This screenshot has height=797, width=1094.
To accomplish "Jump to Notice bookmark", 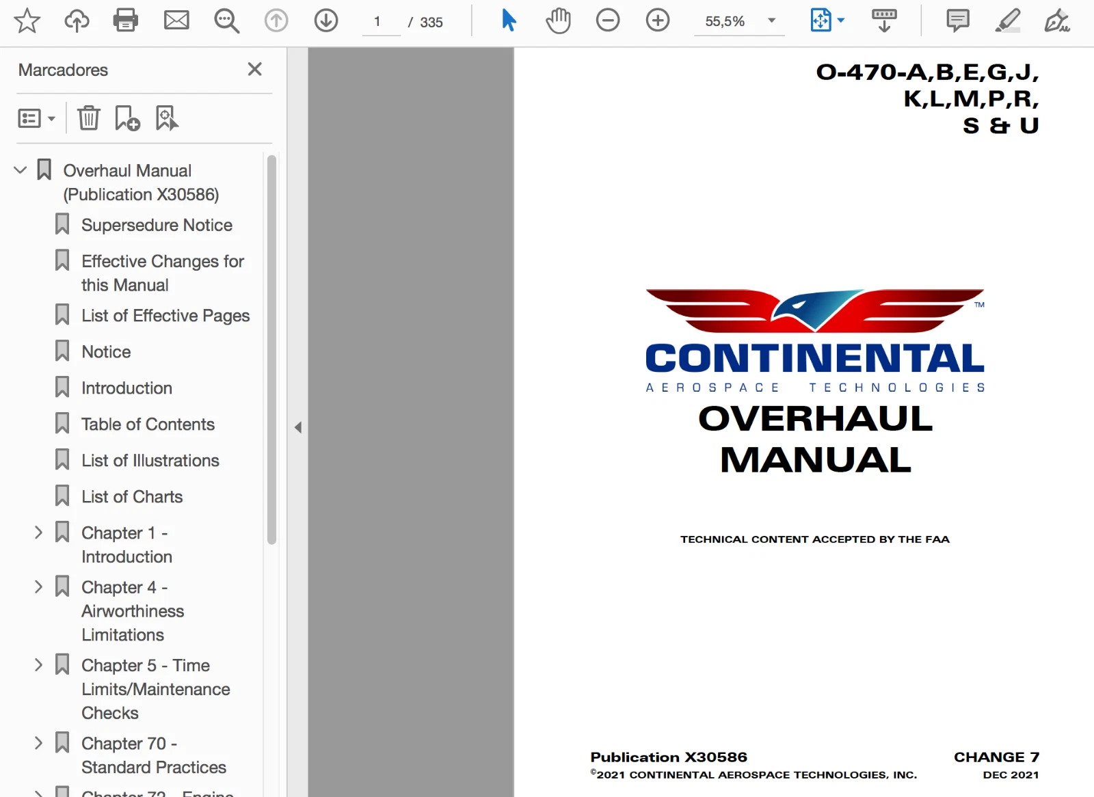I will pos(106,351).
